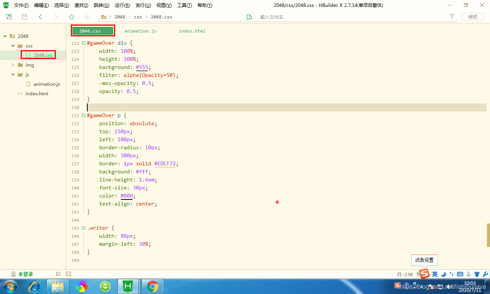490x294 pixels.
Task: Open the 帮助(Y) menu
Action: 205,5
